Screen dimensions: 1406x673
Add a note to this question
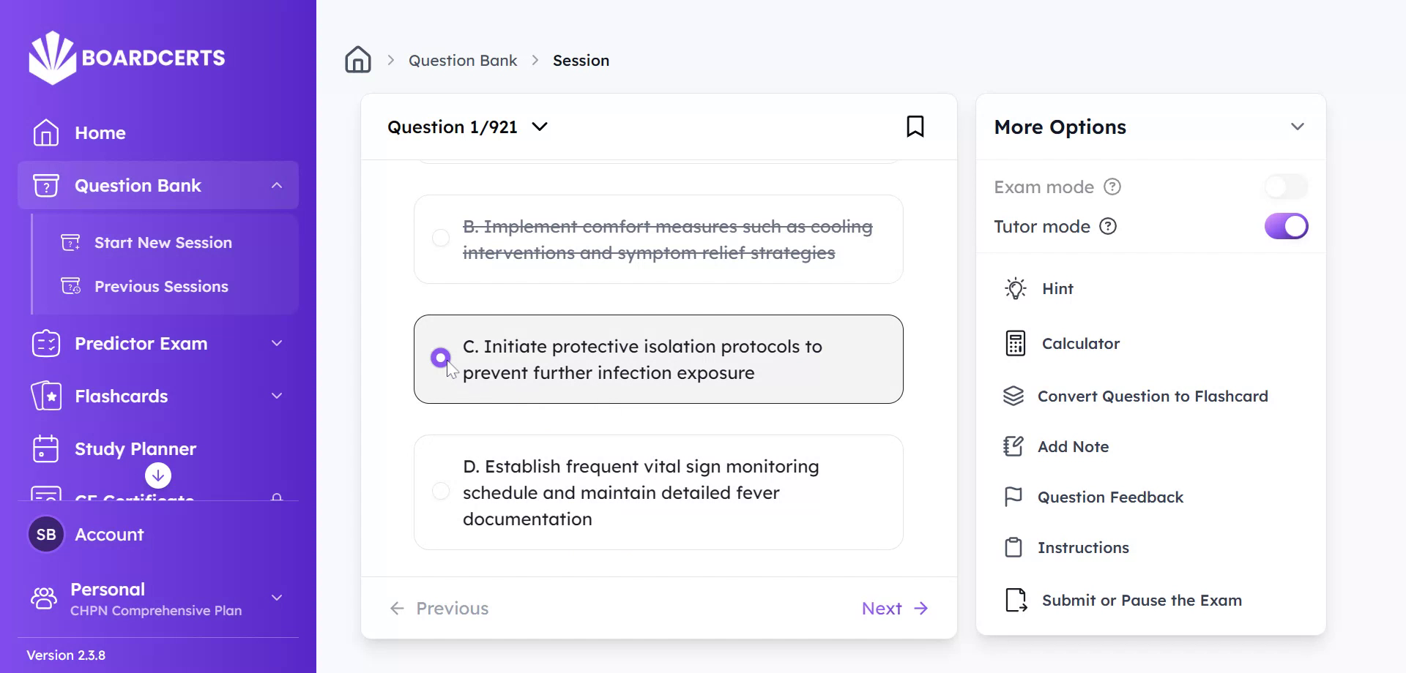click(1073, 446)
